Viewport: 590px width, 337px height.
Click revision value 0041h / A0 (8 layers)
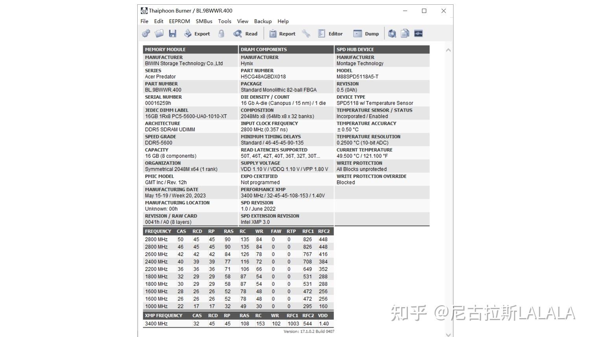[x=168, y=222]
